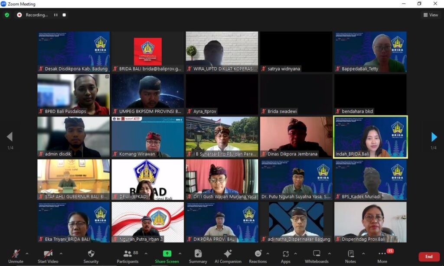
Task: Expand the Notes options arrow
Action: [x=363, y=253]
